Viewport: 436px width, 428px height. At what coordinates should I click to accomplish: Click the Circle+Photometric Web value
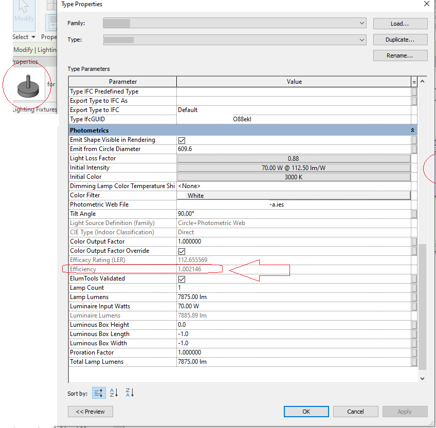[x=294, y=223]
